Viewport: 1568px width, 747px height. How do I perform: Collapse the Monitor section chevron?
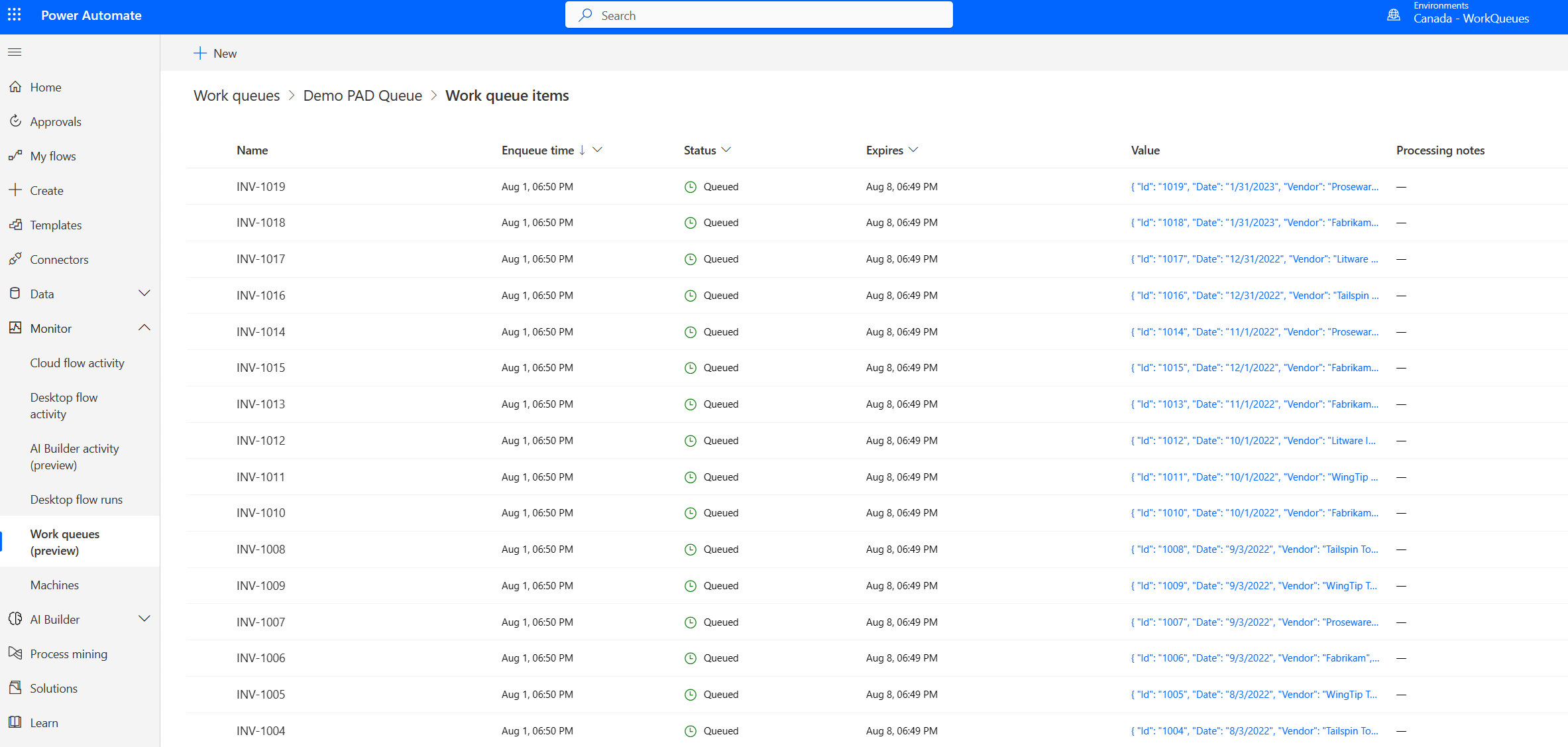(x=144, y=328)
